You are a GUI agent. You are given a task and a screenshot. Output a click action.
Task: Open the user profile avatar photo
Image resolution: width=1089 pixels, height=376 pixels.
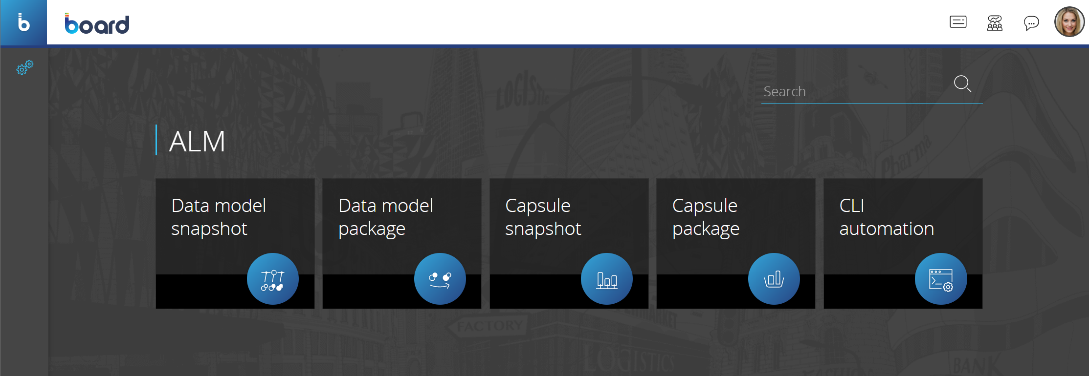[1069, 22]
